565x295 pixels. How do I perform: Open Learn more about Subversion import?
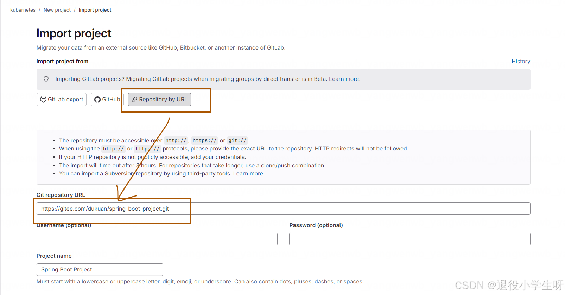pyautogui.click(x=248, y=174)
